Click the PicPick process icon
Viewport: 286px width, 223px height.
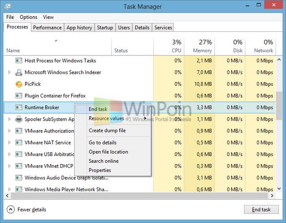point(19,84)
